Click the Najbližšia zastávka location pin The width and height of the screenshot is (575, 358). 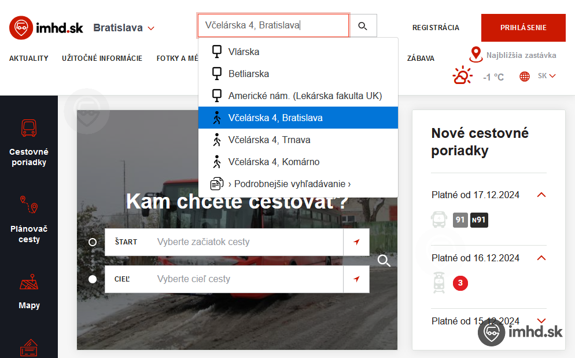tap(476, 55)
